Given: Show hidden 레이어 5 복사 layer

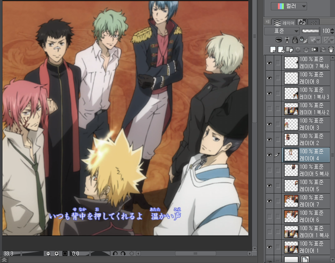Looking at the screenshot, I should (269, 170).
